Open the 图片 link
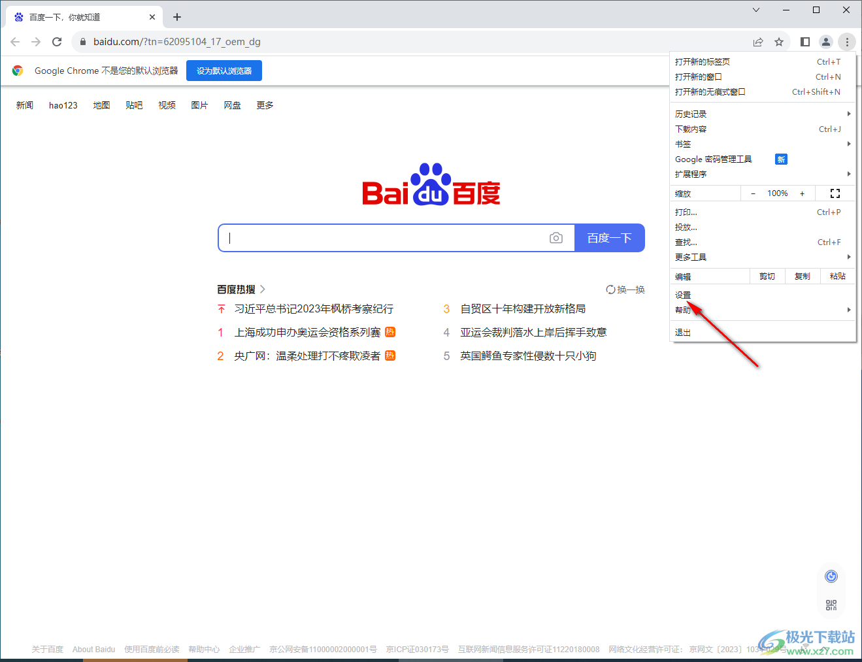Viewport: 862px width, 662px height. point(199,105)
